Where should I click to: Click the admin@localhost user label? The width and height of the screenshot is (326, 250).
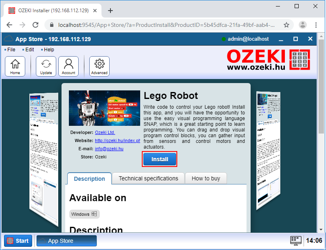pos(248,39)
